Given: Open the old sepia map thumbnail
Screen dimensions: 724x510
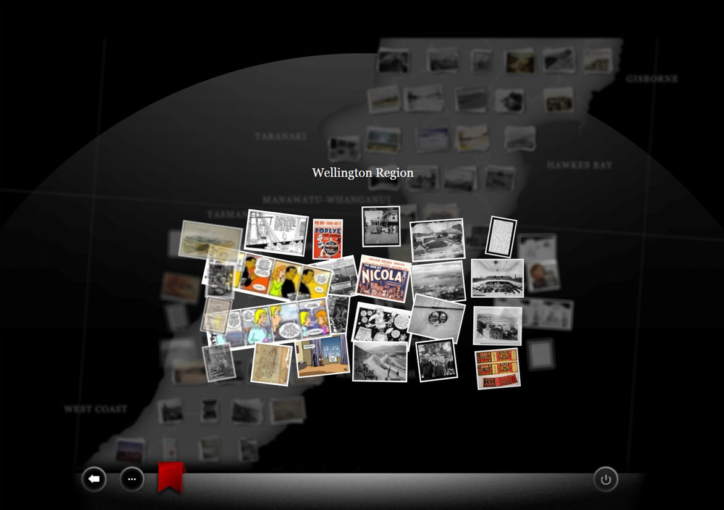Looking at the screenshot, I should coord(271,364).
